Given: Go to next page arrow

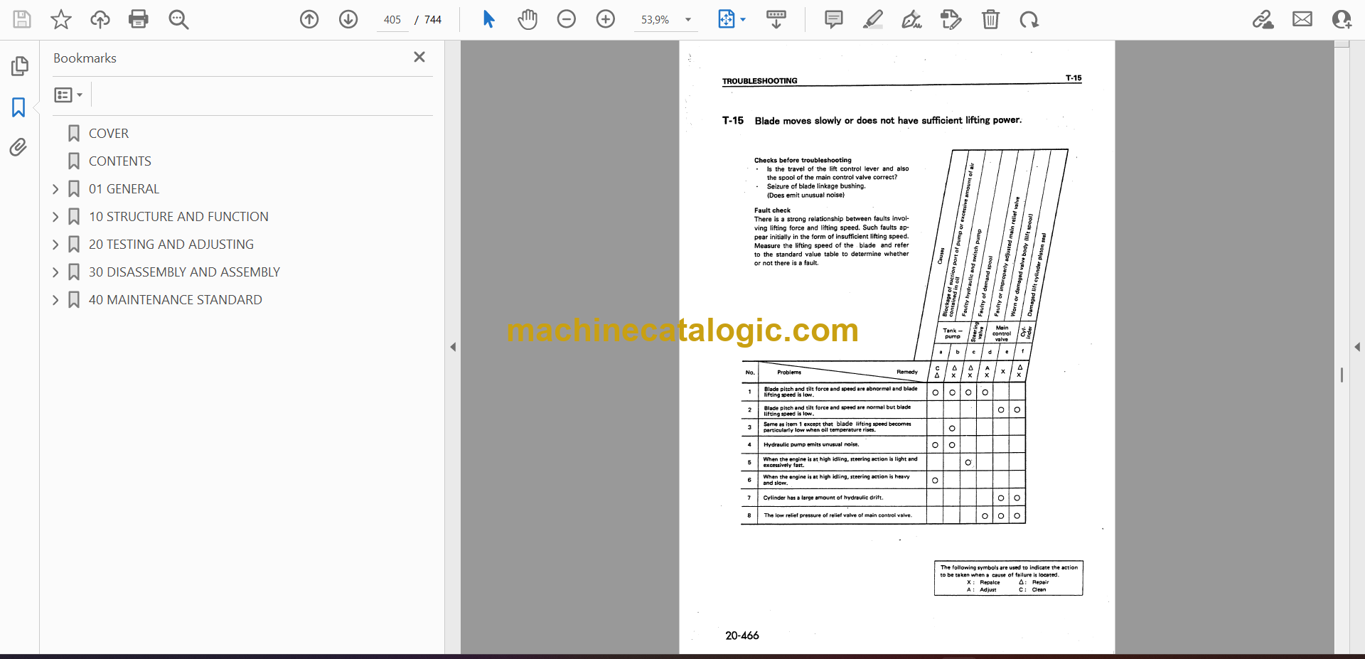Looking at the screenshot, I should [348, 19].
